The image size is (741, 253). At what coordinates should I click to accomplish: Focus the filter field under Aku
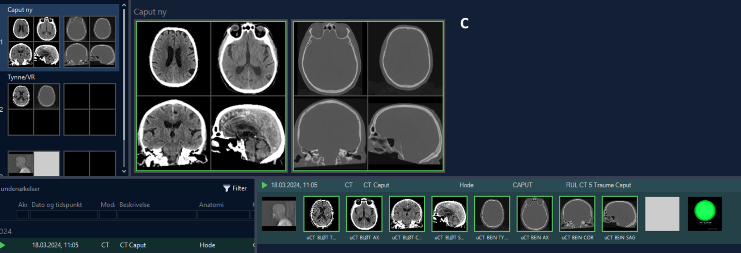pos(22,215)
